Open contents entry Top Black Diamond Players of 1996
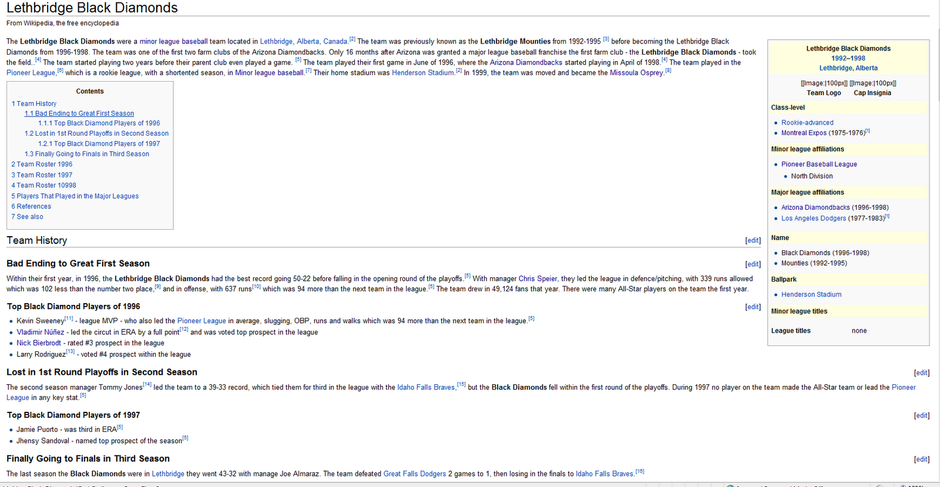940x487 pixels. [99, 123]
